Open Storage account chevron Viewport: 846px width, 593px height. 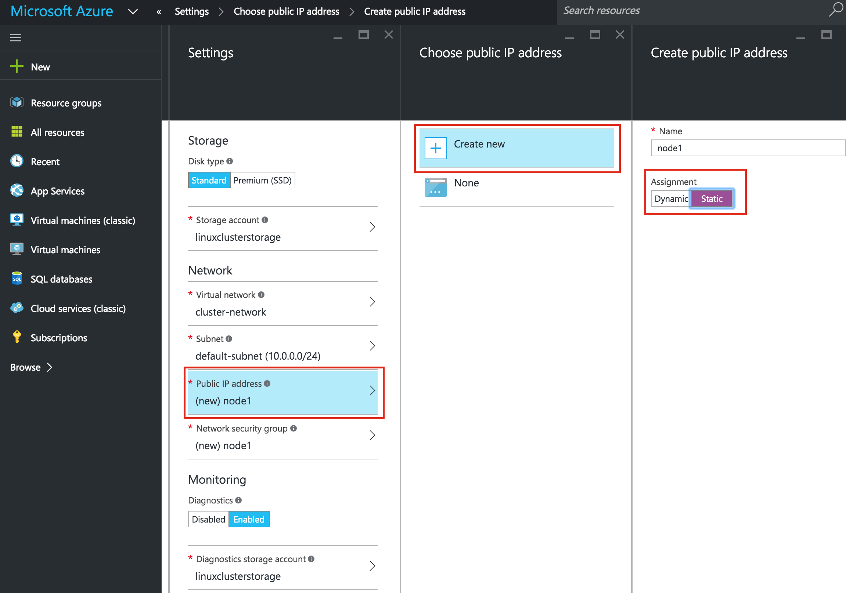[x=372, y=227]
